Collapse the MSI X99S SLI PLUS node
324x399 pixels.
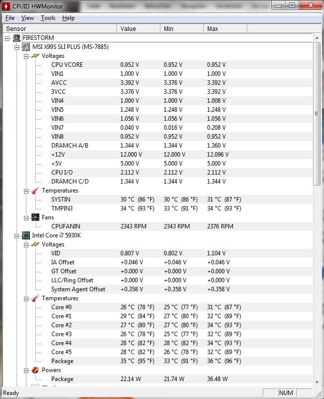pos(17,47)
